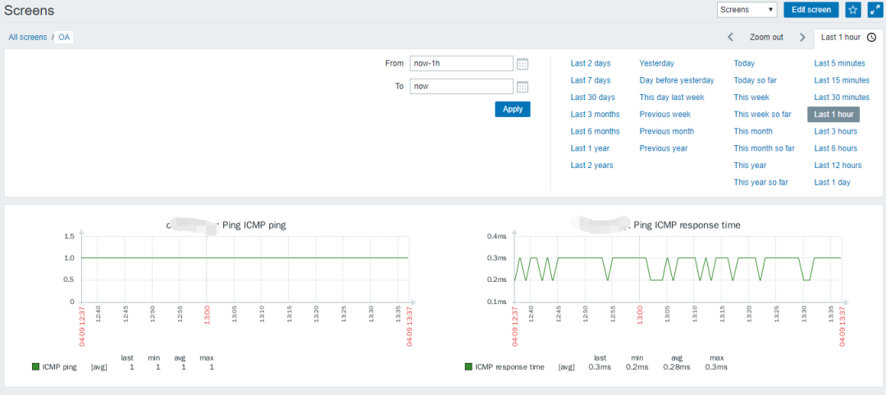The image size is (886, 395).
Task: Click green ICMP response time legend square
Action: [x=468, y=367]
